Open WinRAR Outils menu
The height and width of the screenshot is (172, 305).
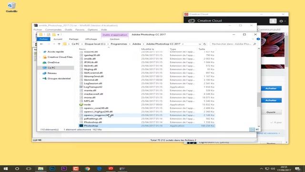(69, 30)
